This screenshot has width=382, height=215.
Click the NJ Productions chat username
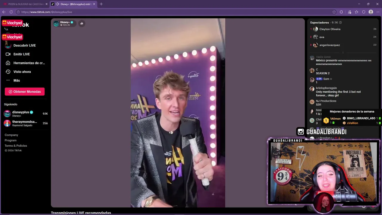pos(326,101)
